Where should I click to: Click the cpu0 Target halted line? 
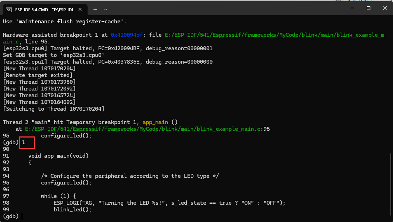pyautogui.click(x=108, y=48)
